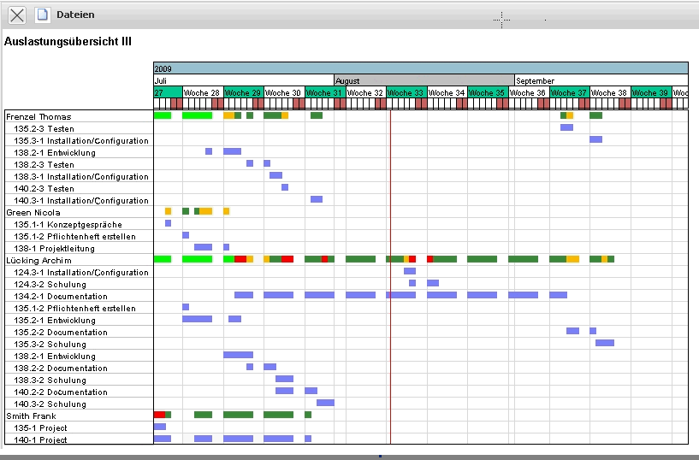Select Woche 39 column header
The width and height of the screenshot is (699, 460).
click(651, 92)
